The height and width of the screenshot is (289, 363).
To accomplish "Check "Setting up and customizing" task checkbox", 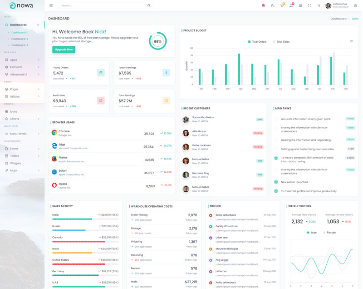I will pos(276,149).
